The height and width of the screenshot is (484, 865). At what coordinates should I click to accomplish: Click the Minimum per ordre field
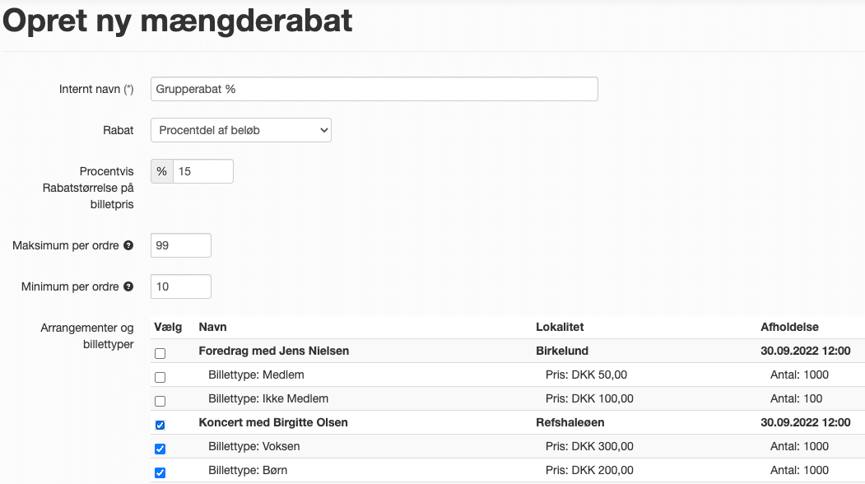point(181,286)
